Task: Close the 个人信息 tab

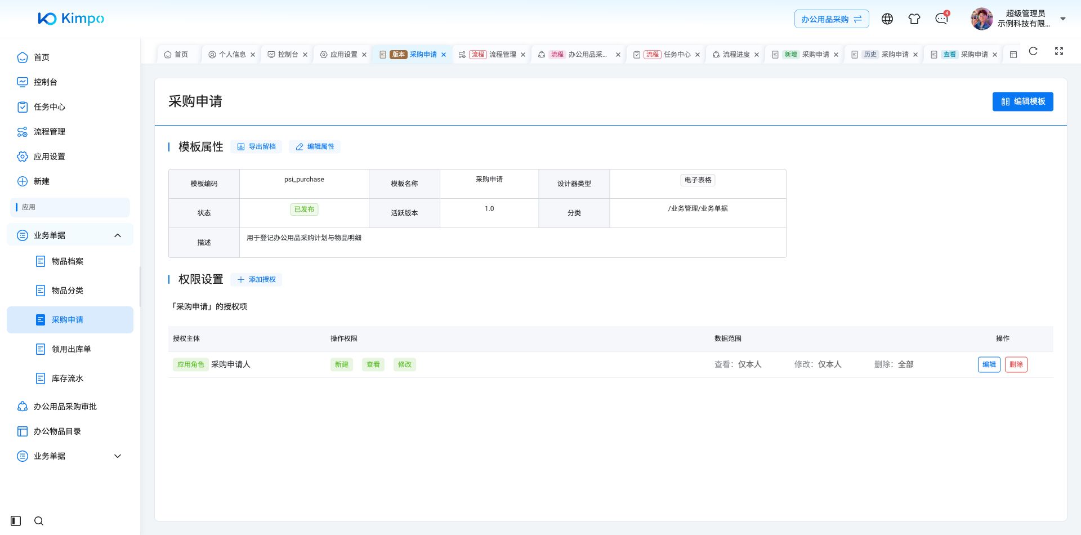Action: coord(253,55)
